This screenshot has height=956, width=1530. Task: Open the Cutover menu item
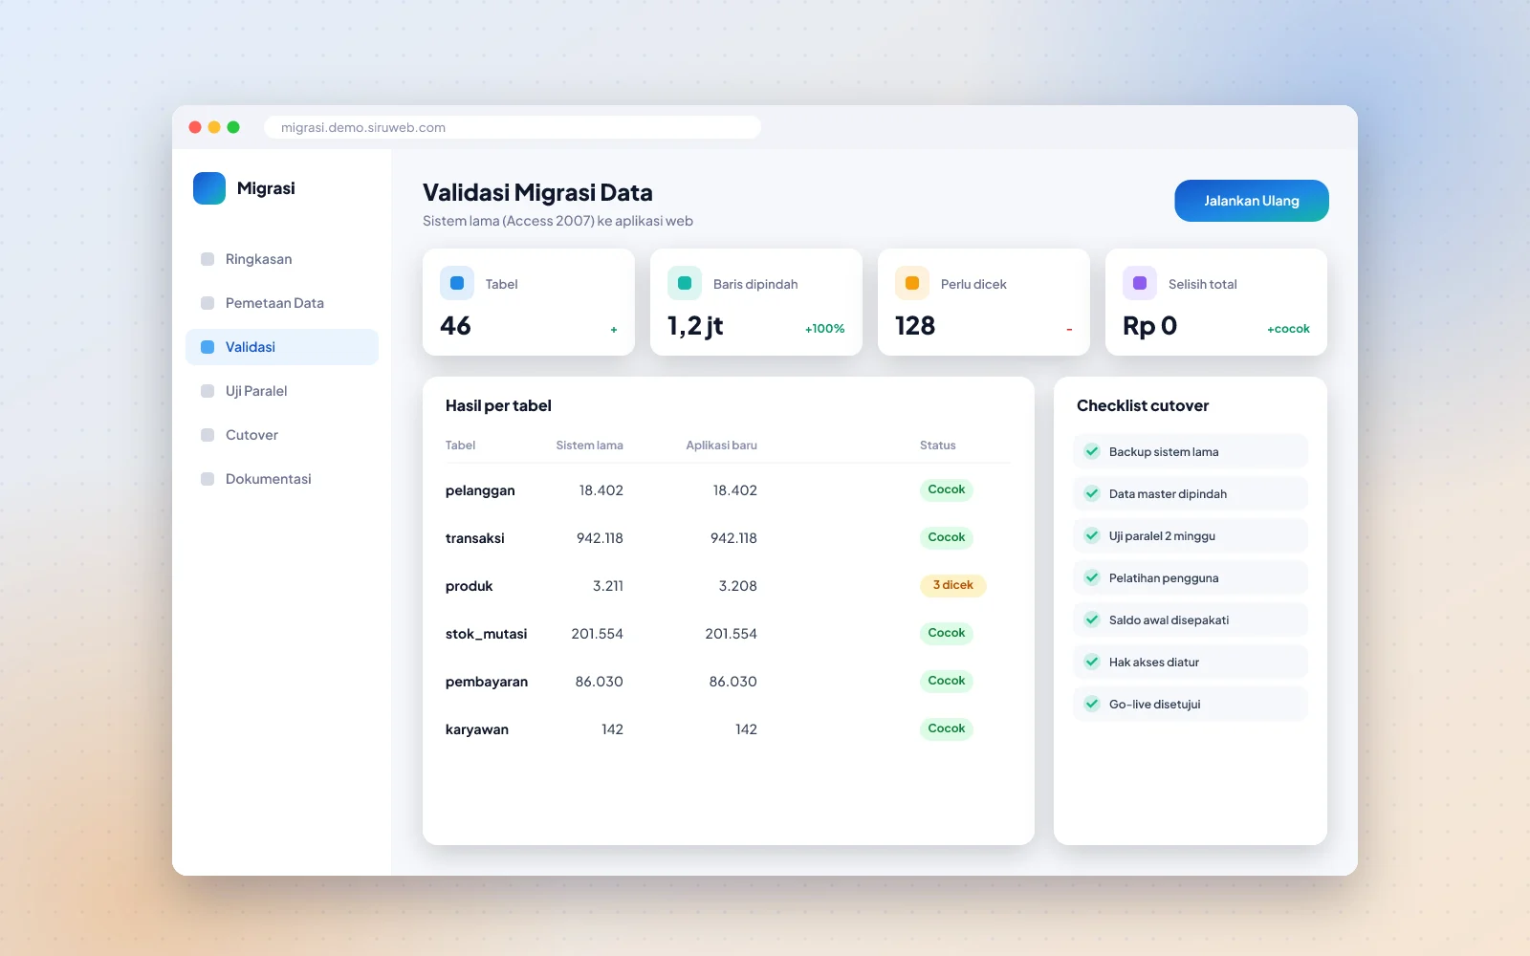pyautogui.click(x=282, y=435)
